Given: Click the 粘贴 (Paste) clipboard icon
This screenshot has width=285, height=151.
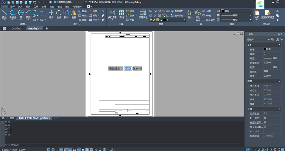Looking at the screenshot, I should [x=257, y=14].
